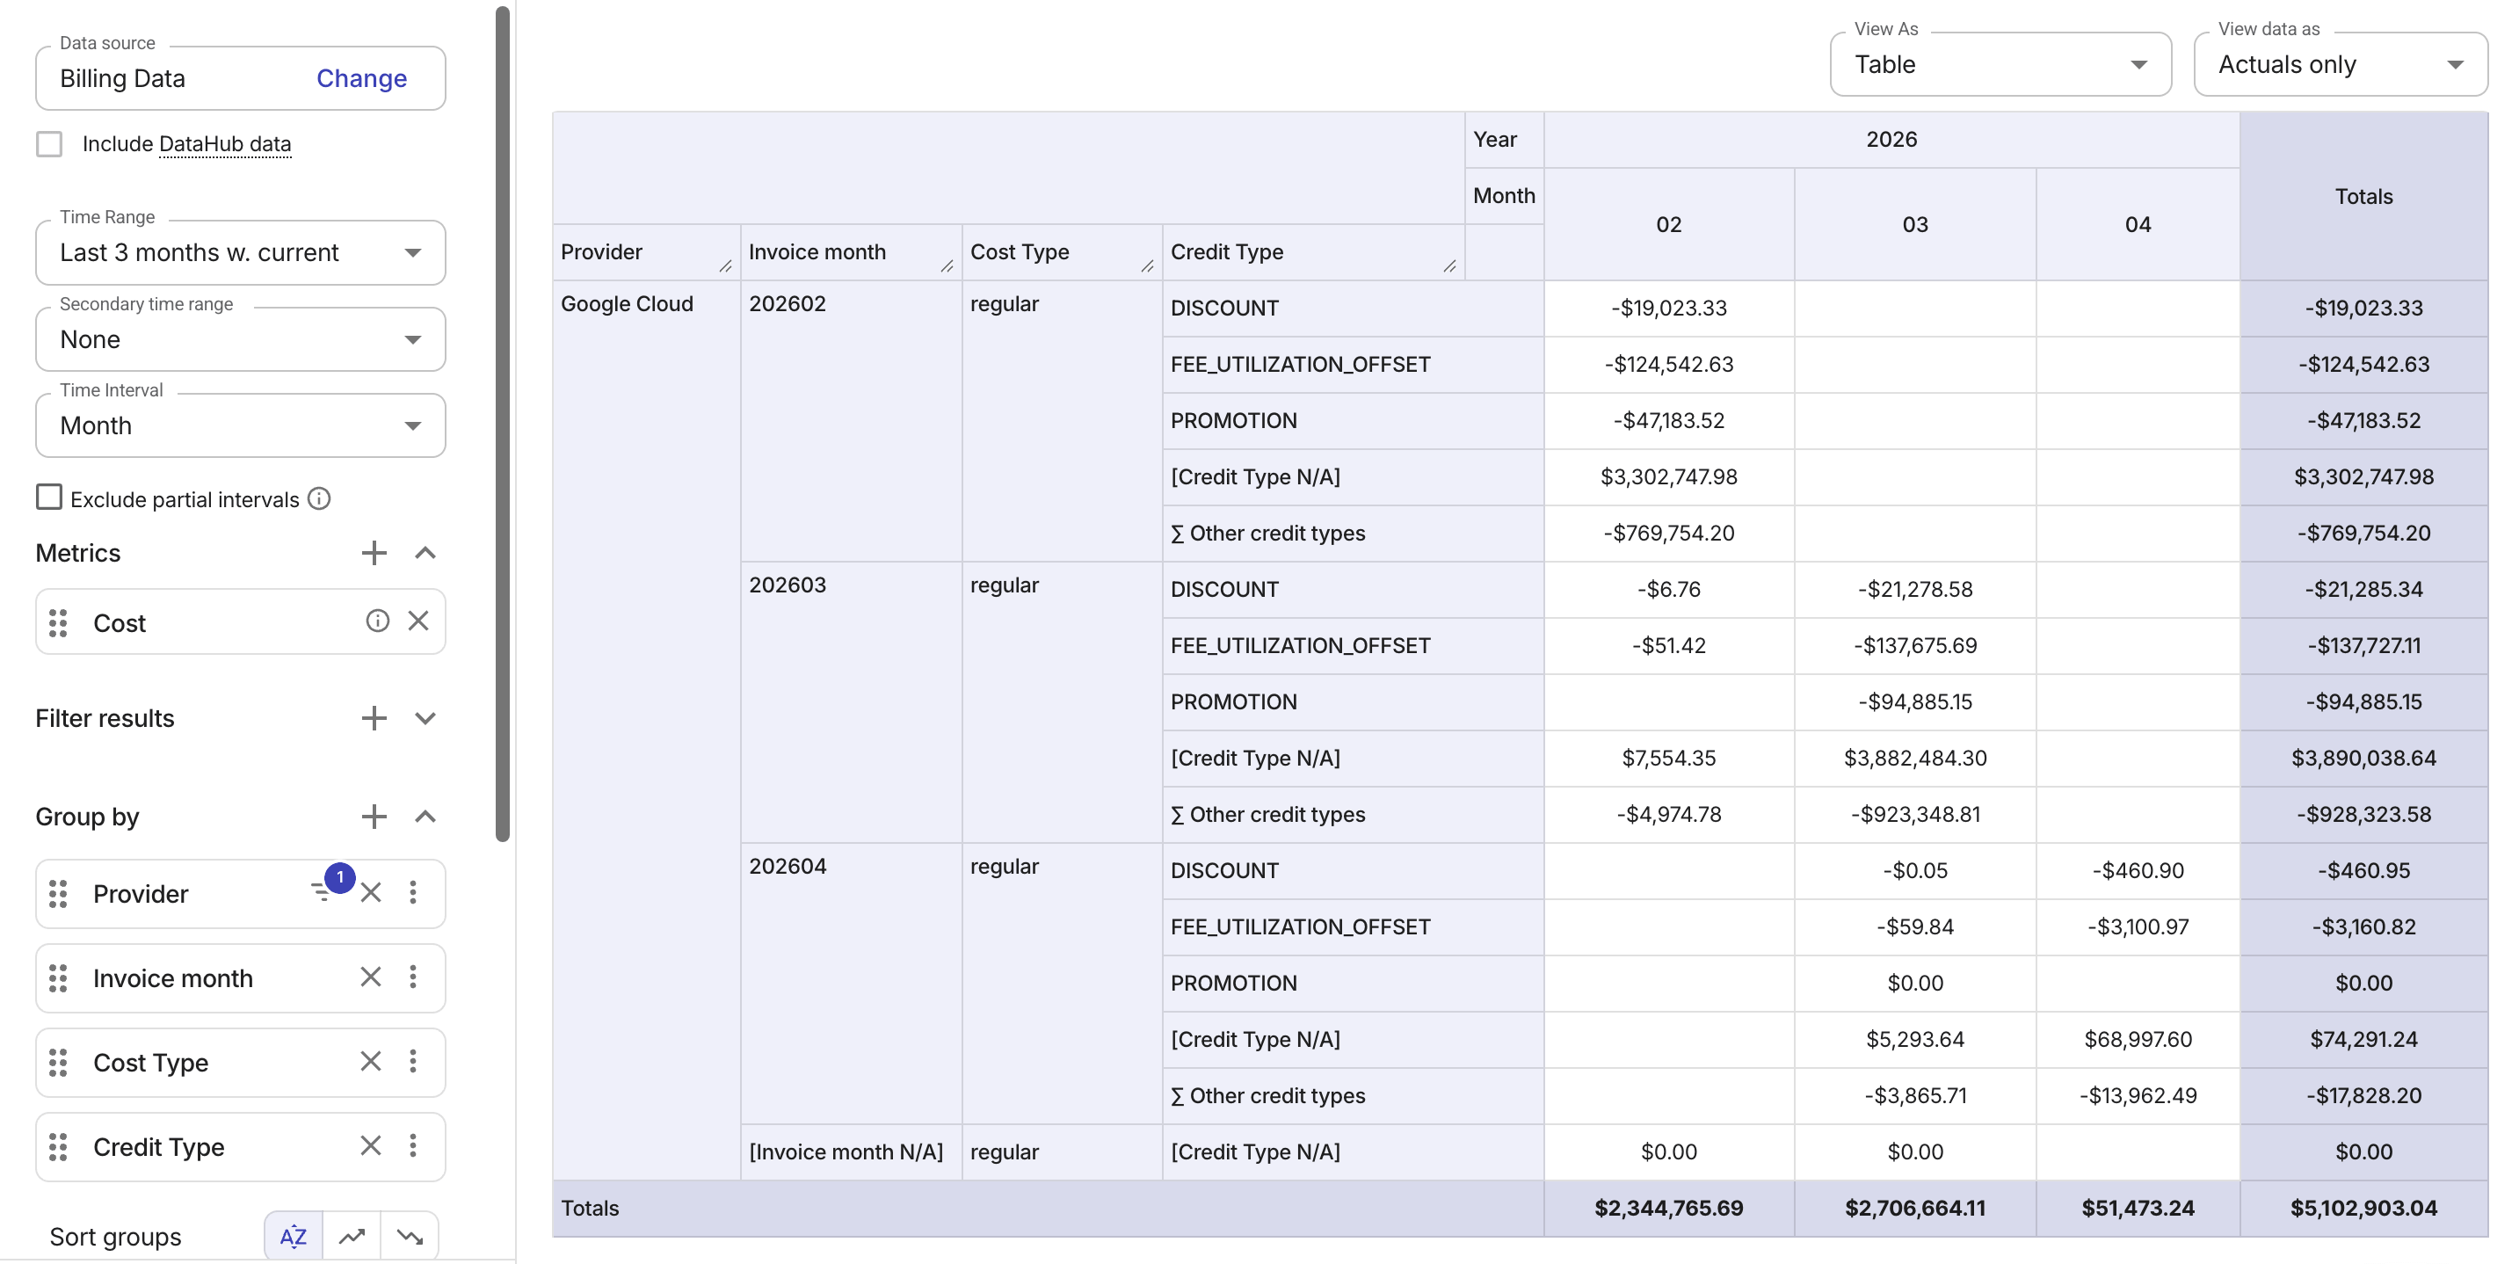The height and width of the screenshot is (1264, 2519).
Task: Add another Group by field with the plus icon
Action: pos(373,815)
